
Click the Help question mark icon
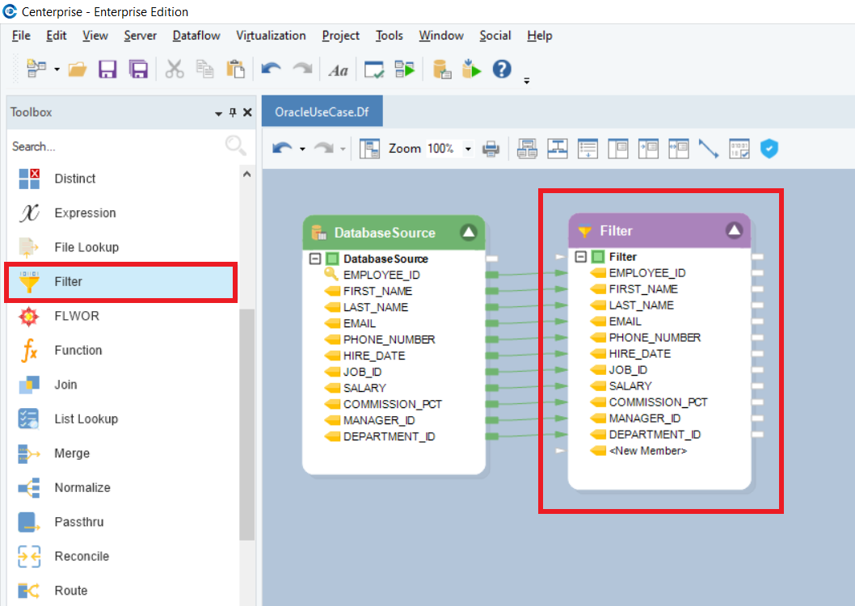(x=502, y=69)
